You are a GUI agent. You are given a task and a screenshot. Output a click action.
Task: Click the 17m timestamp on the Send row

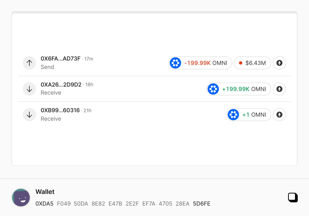(89, 59)
